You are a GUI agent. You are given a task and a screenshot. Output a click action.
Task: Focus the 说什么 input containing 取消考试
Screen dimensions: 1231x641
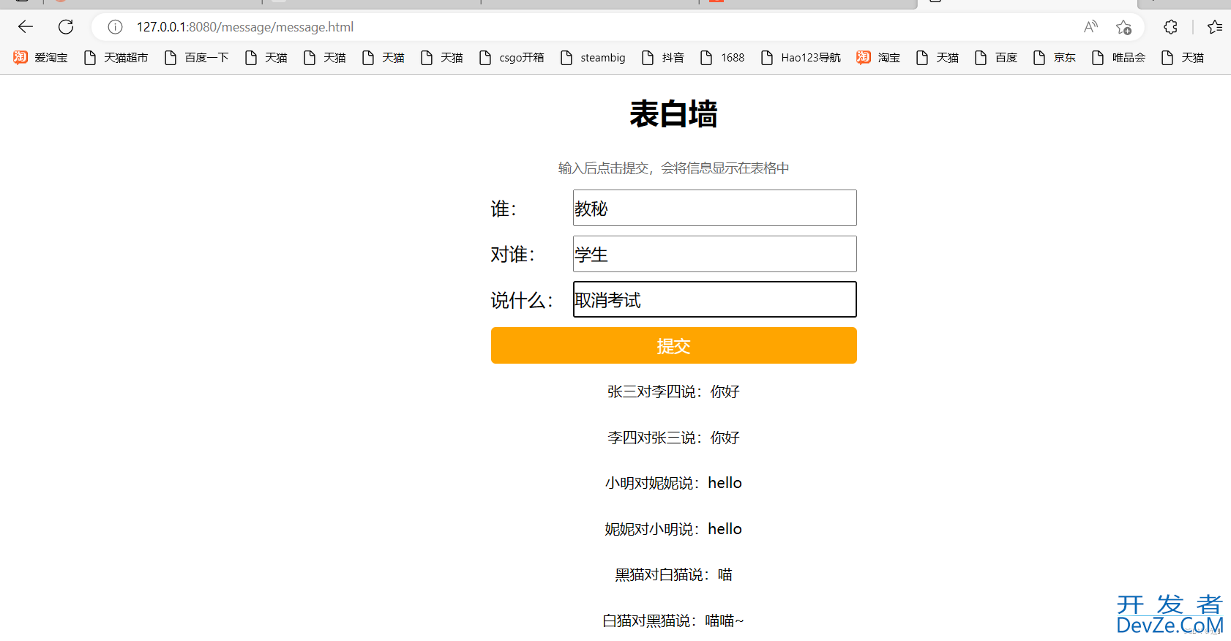click(714, 299)
